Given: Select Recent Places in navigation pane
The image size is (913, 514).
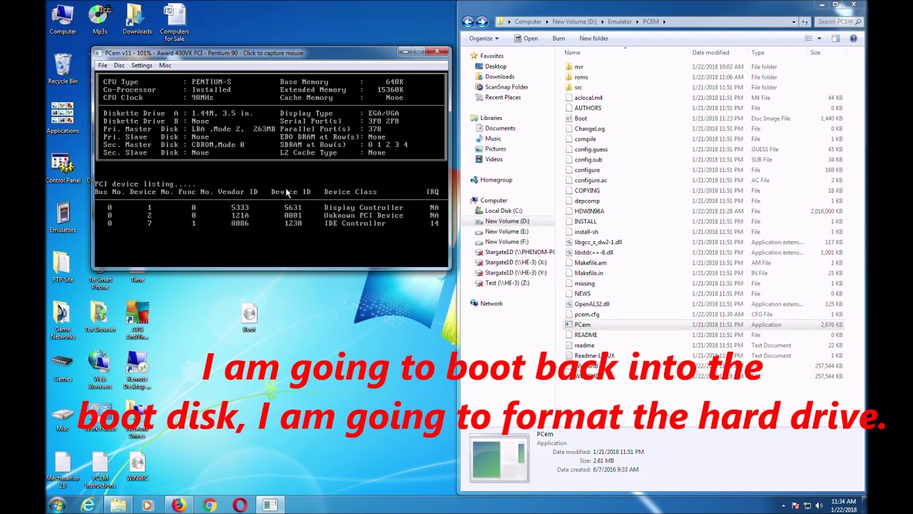Looking at the screenshot, I should click(503, 97).
